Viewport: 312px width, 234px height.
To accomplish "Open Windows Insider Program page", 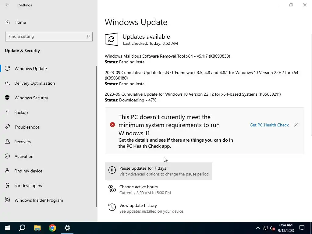I will [x=39, y=200].
